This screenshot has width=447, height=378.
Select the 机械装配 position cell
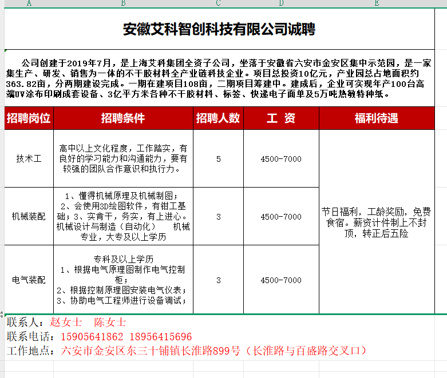[29, 217]
